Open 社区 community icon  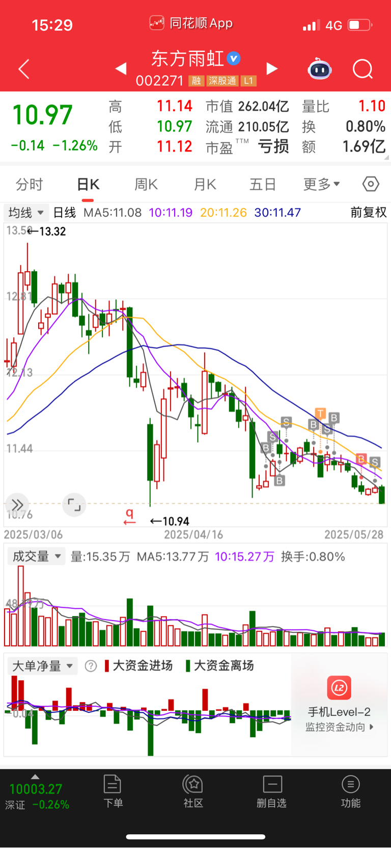click(x=193, y=791)
